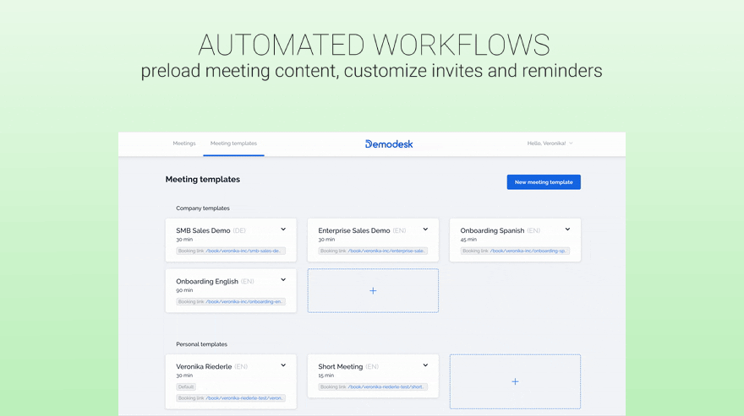Expand Onboarding Spanish template chevron
744x416 pixels.
click(567, 230)
